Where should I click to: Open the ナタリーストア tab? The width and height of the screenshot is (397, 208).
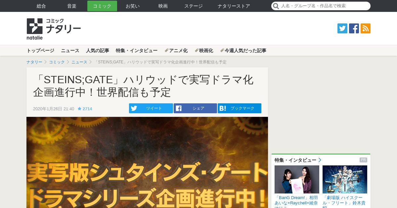click(234, 6)
